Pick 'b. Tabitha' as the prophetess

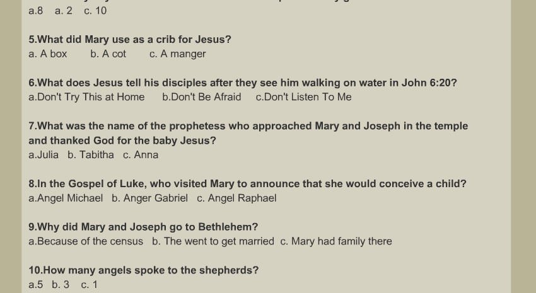pyautogui.click(x=91, y=155)
